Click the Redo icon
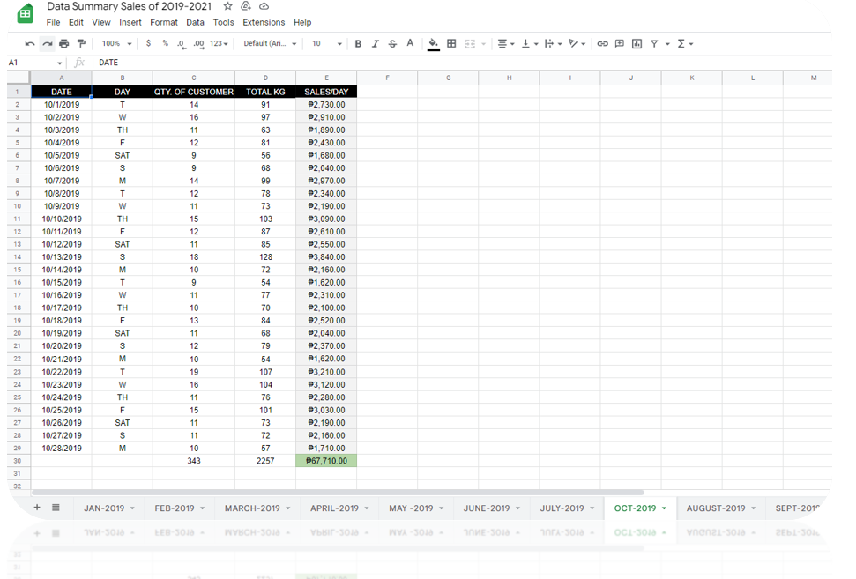856x579 pixels. click(48, 44)
